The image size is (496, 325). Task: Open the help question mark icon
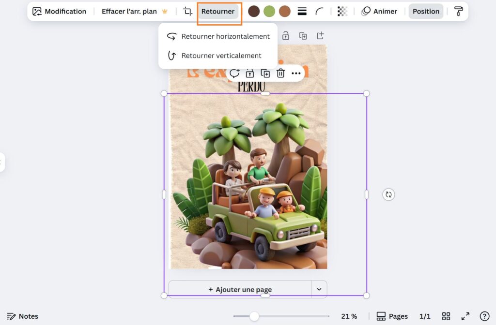click(x=484, y=316)
